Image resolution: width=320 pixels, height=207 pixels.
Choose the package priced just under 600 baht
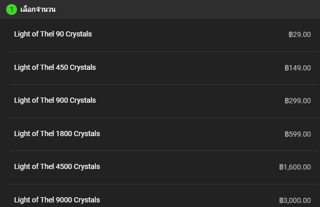[x=164, y=134]
